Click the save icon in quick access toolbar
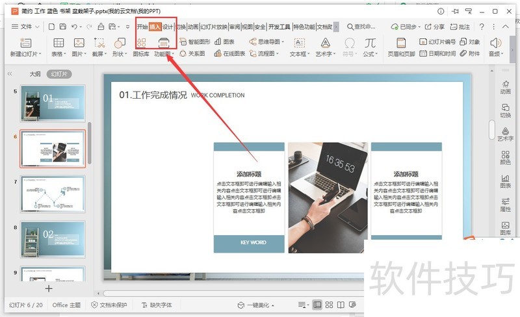 pyautogui.click(x=62, y=27)
